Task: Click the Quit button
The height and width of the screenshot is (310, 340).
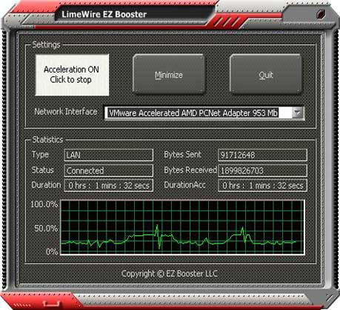Action: pyautogui.click(x=266, y=74)
